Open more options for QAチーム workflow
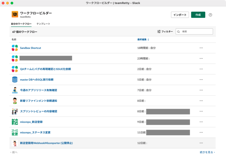Screen dimensions: 226x166 (201, 69)
